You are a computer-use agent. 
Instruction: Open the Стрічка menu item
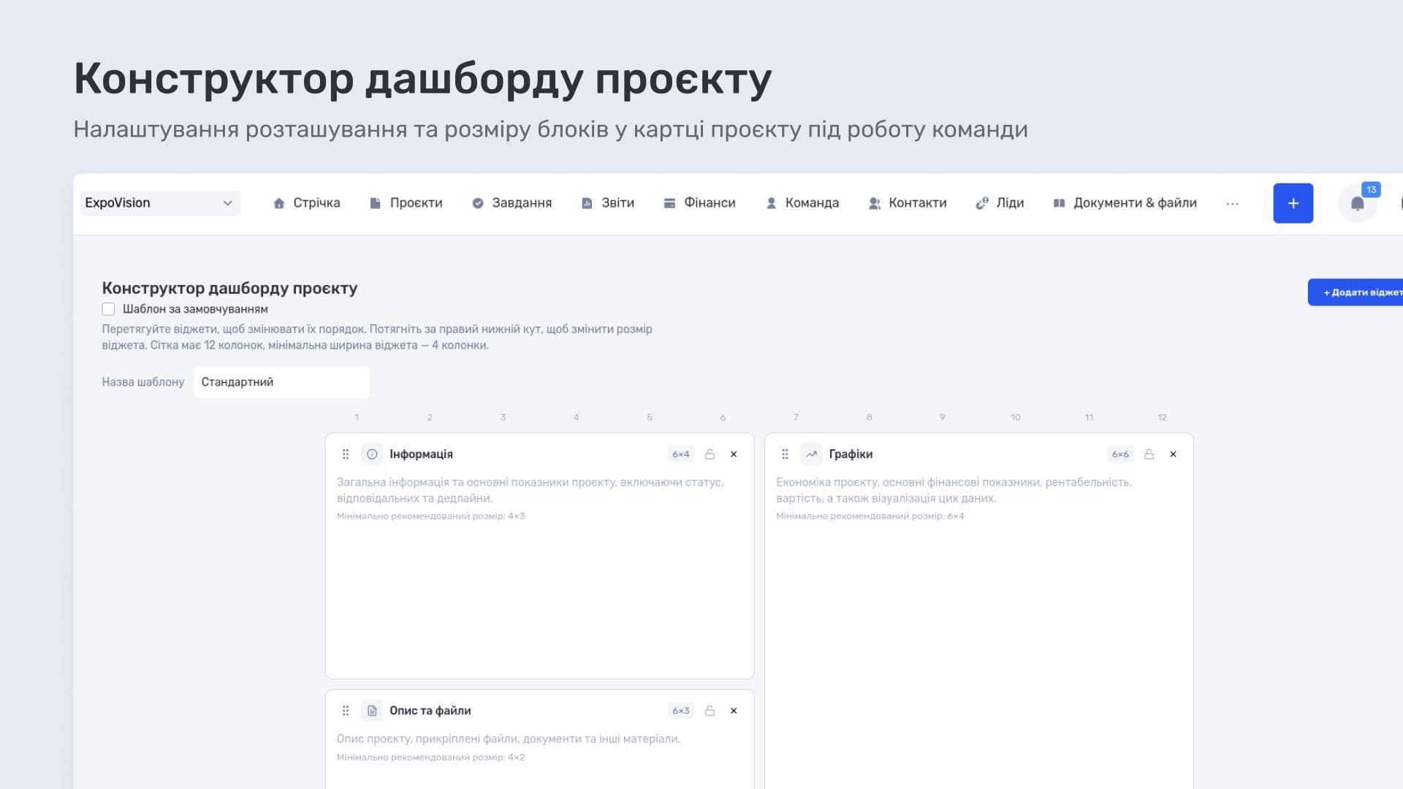point(306,203)
